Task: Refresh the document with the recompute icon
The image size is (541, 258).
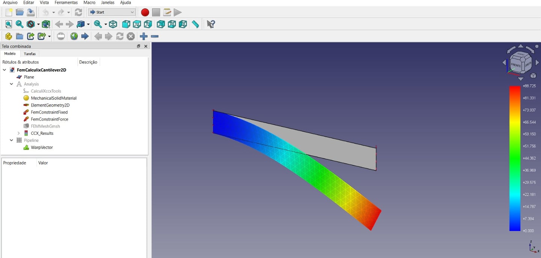Action: [78, 12]
